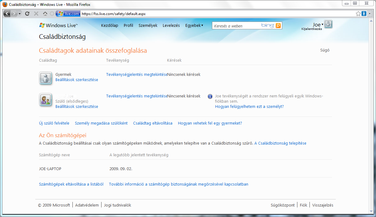This screenshot has height=217, width=376.
Task: Click the blue info icon in address bar
Action: [364, 14]
